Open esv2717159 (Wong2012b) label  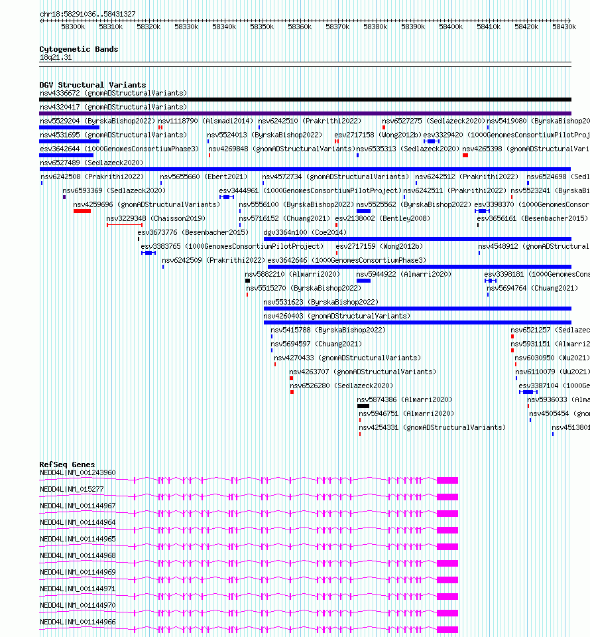point(379,246)
